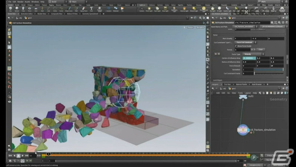Open the Force Type Velocity dropdown
The height and width of the screenshot is (167, 296).
253,54
